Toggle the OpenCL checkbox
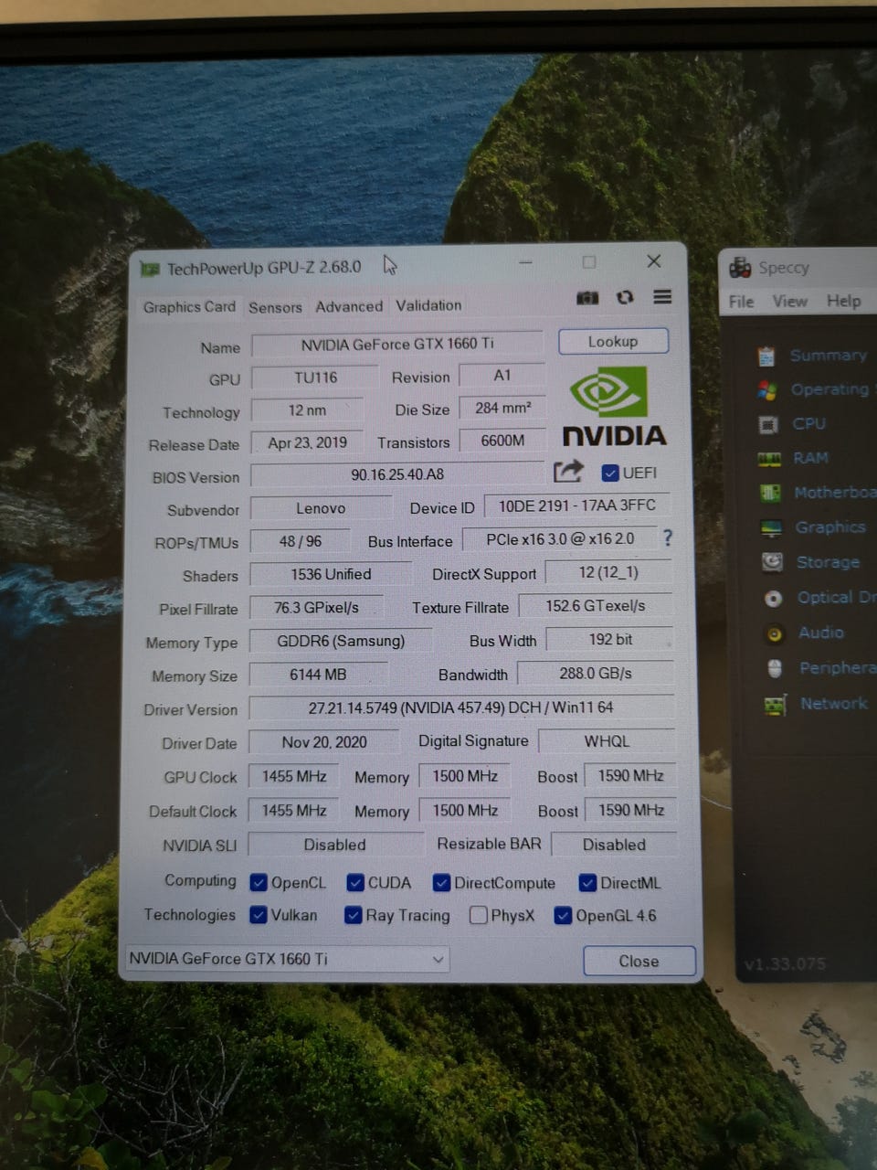Screen dimensions: 877x1170 point(259,882)
